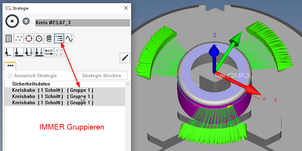Select the double probe with arrow icon
The image size is (302, 151).
[x=29, y=52]
